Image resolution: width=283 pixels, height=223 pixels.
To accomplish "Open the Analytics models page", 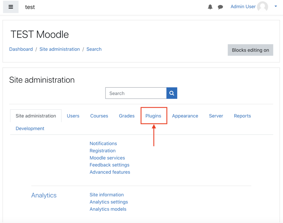I will tap(108, 209).
